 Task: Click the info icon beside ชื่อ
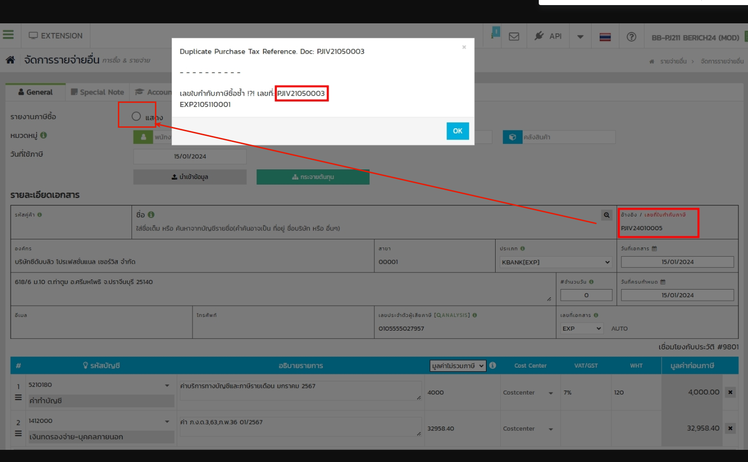tap(151, 215)
